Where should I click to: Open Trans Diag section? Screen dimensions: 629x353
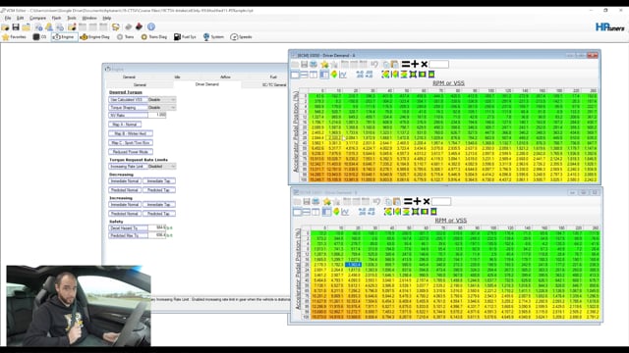(x=154, y=37)
